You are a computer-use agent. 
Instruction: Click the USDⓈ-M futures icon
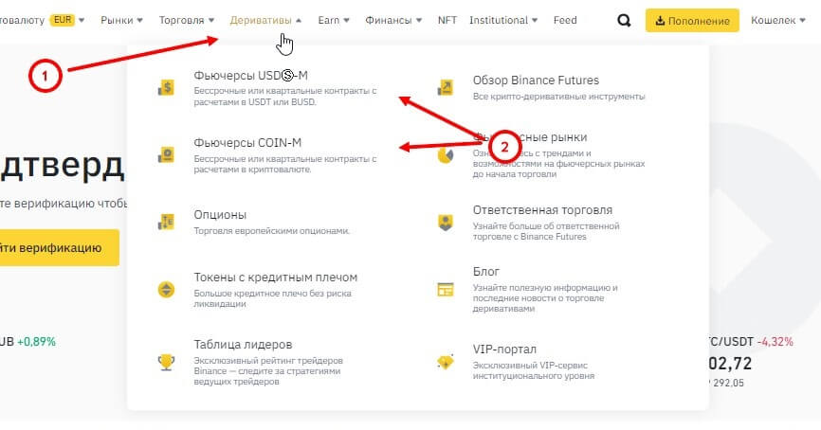click(x=166, y=88)
